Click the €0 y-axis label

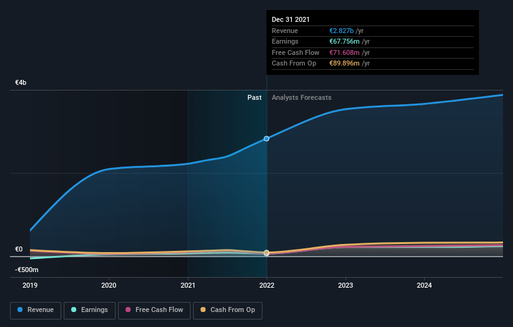coord(19,249)
